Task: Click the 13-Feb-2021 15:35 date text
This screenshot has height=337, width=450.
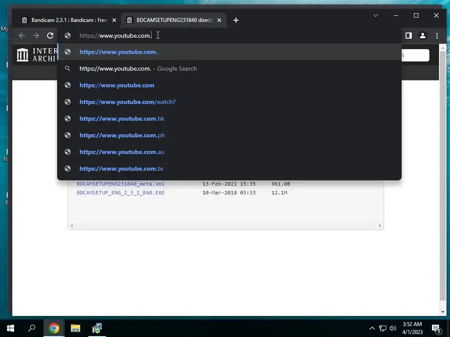Action: pyautogui.click(x=229, y=184)
